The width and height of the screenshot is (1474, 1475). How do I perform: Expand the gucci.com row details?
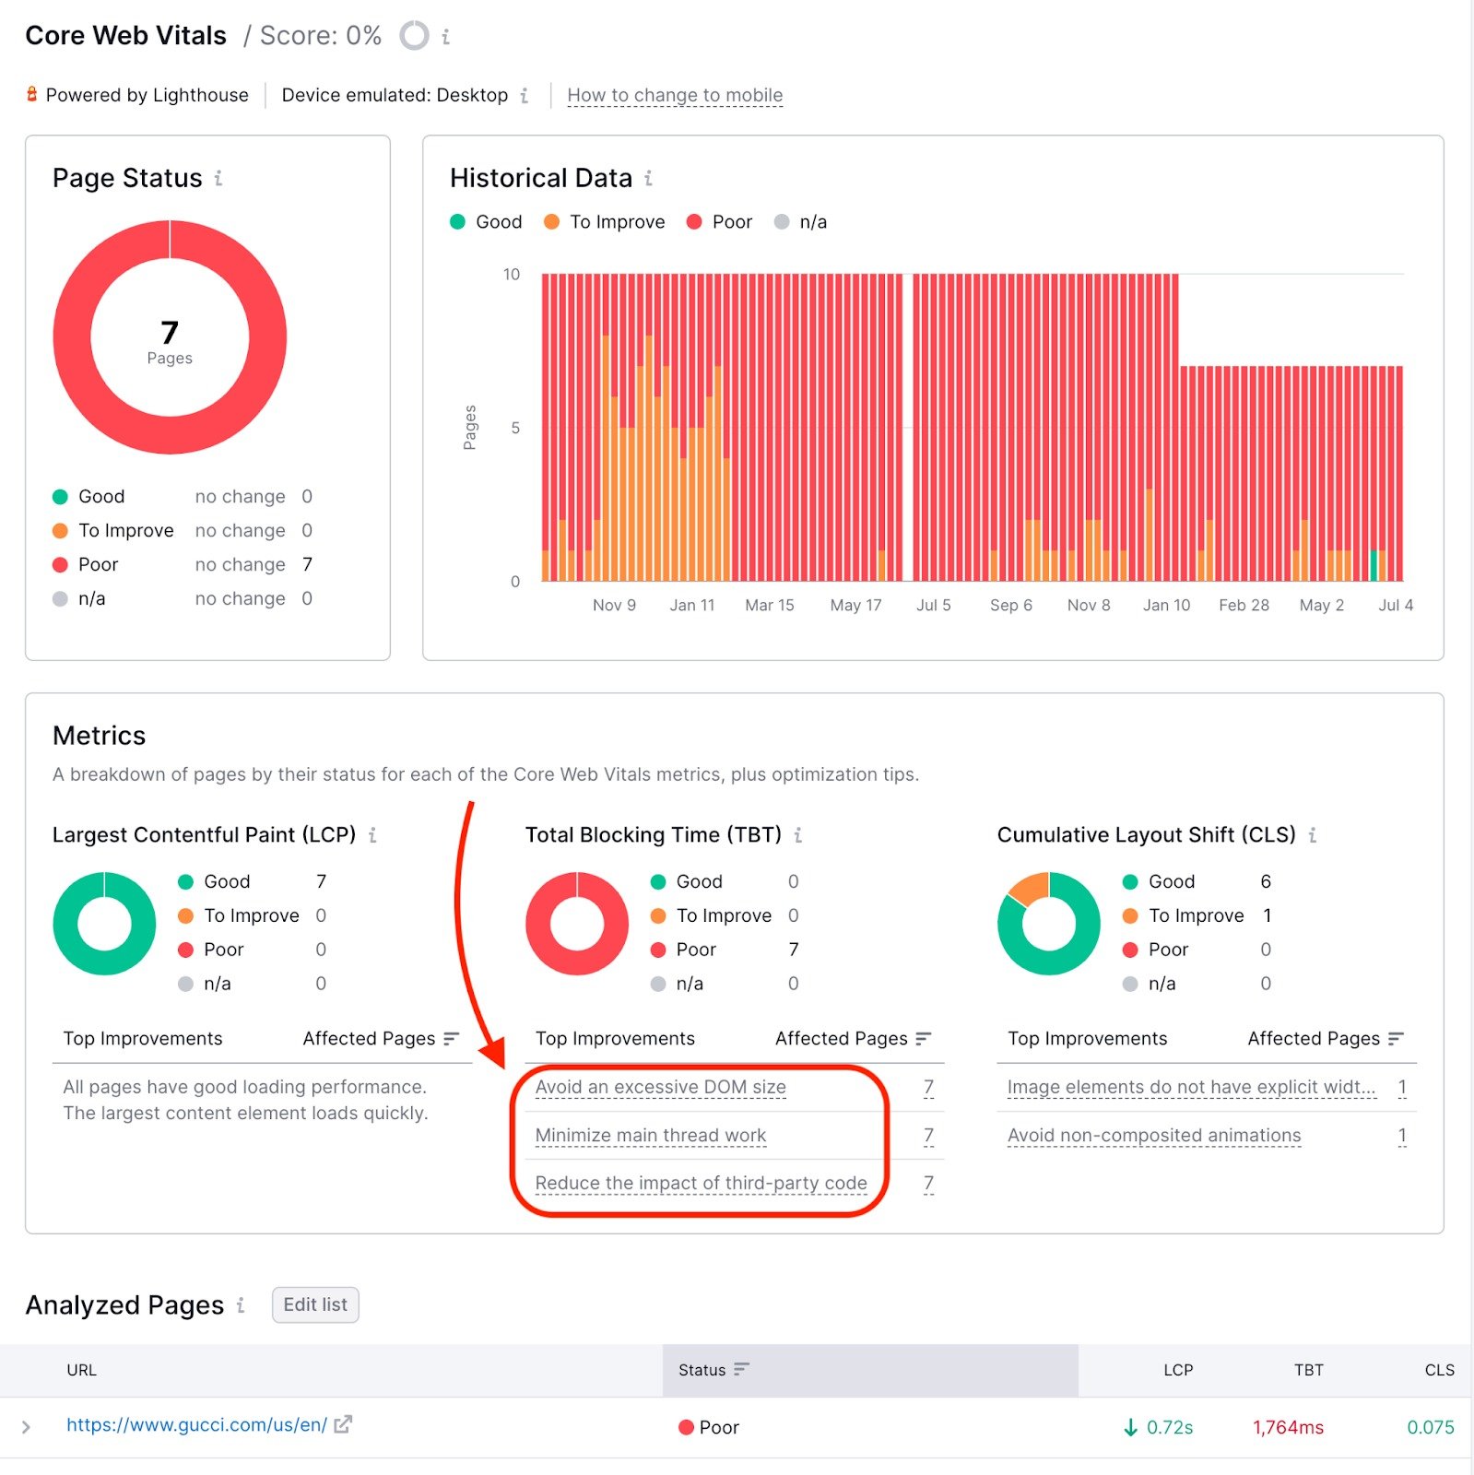(26, 1427)
